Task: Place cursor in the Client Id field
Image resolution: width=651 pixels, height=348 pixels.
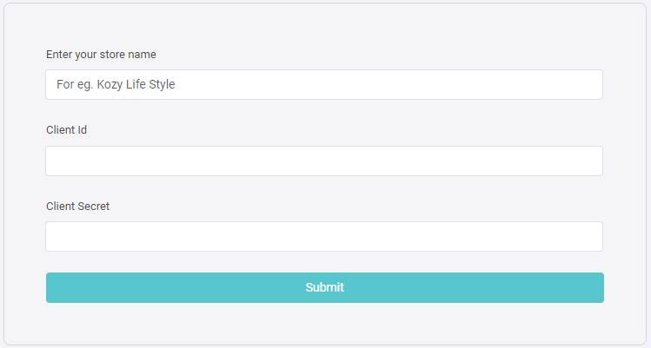Action: [323, 161]
